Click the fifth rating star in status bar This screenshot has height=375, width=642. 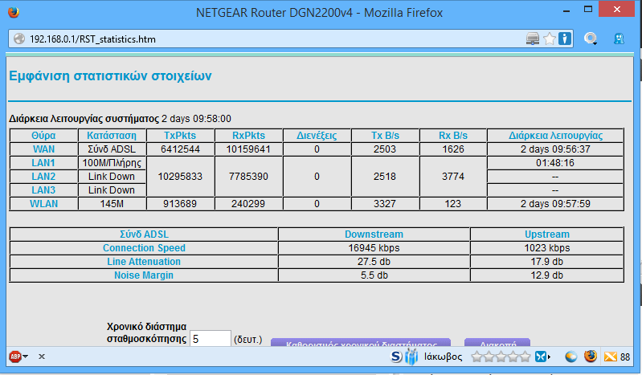525,357
